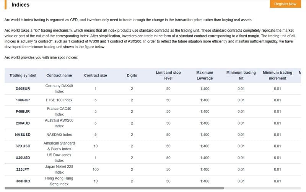Screen dimensions: 306x192
Task: Click the Minimum trading lot header
Action: pyautogui.click(x=241, y=75)
